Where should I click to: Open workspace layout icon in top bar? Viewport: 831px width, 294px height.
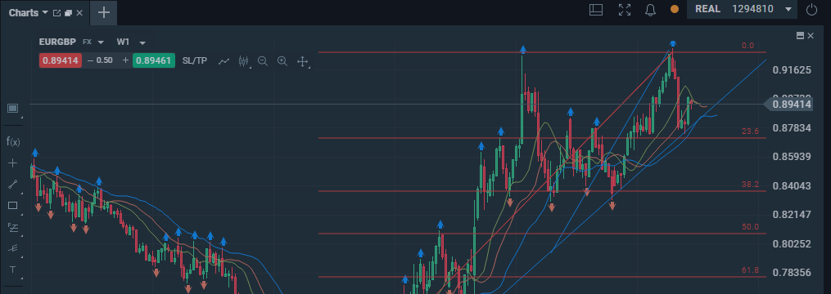(x=596, y=10)
